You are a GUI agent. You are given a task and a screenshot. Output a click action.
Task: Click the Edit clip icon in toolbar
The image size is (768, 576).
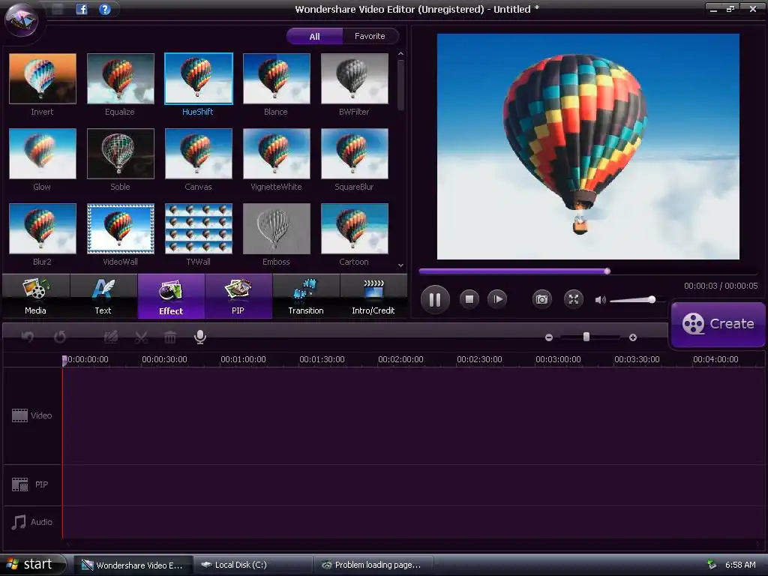point(111,337)
